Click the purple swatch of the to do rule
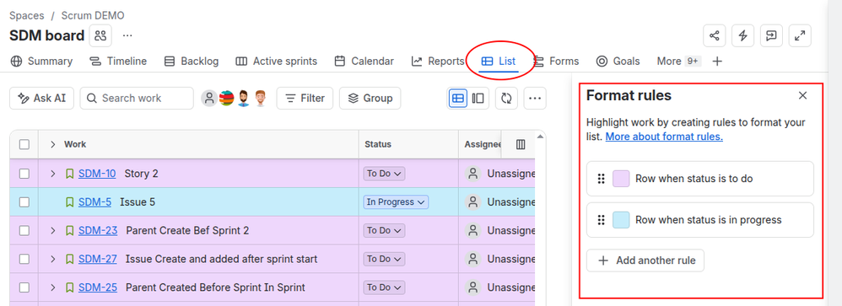This screenshot has width=842, height=306. point(621,178)
